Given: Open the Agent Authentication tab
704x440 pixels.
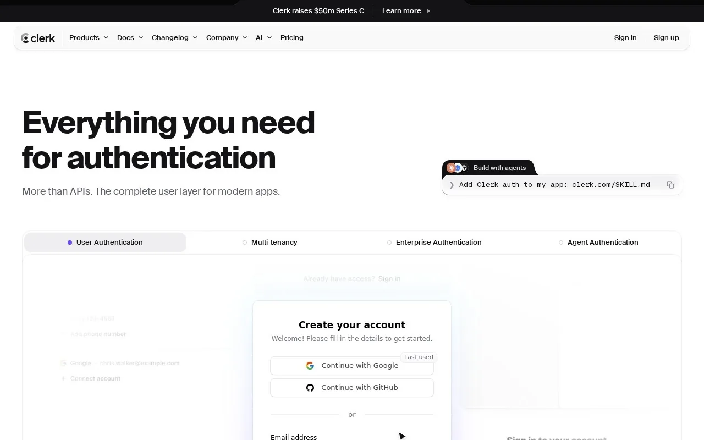Looking at the screenshot, I should (598, 243).
